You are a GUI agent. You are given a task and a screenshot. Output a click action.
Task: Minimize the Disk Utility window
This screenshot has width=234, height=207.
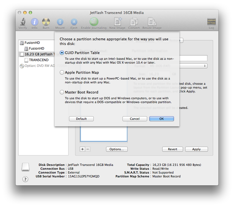(25, 13)
